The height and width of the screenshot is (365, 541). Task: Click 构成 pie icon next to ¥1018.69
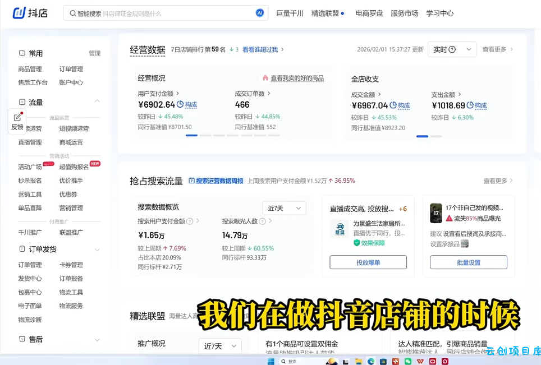point(470,105)
